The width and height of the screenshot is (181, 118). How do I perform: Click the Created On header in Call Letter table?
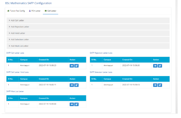(44, 59)
